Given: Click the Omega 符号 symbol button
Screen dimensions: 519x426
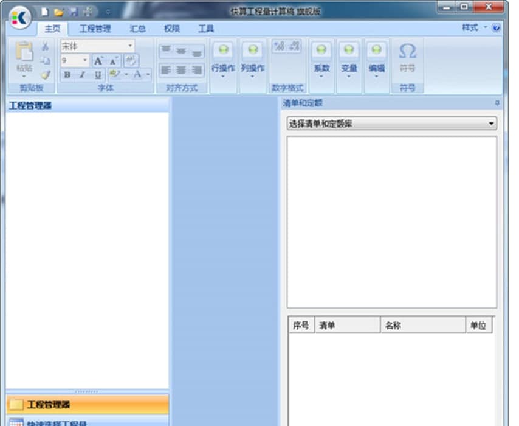Looking at the screenshot, I should 407,57.
